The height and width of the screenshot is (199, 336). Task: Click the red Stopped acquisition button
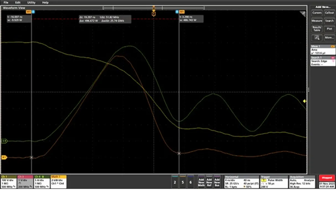[x=327, y=178]
